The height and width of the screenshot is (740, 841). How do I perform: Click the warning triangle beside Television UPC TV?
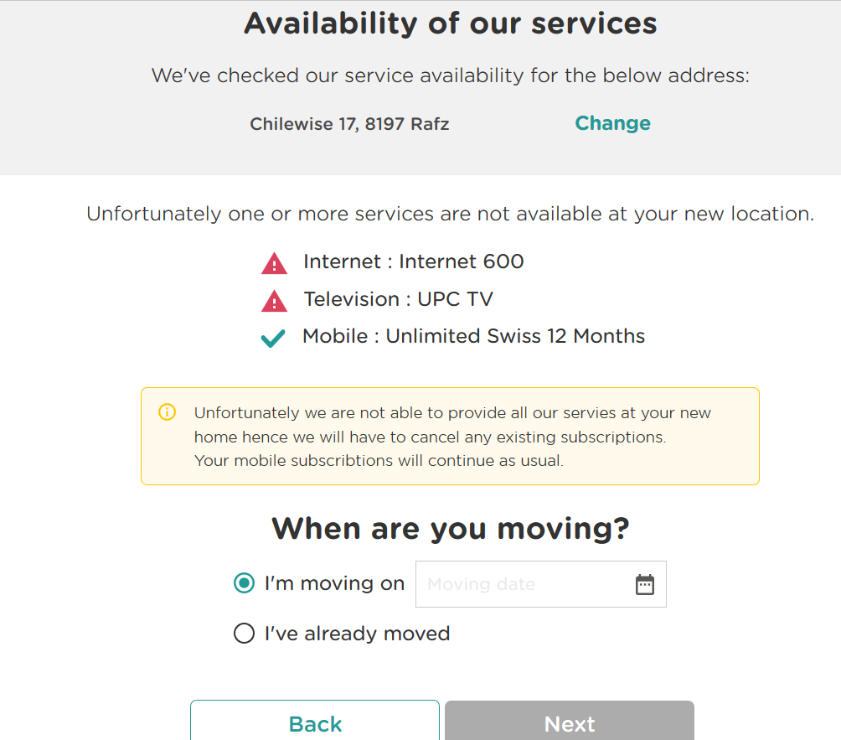point(274,301)
